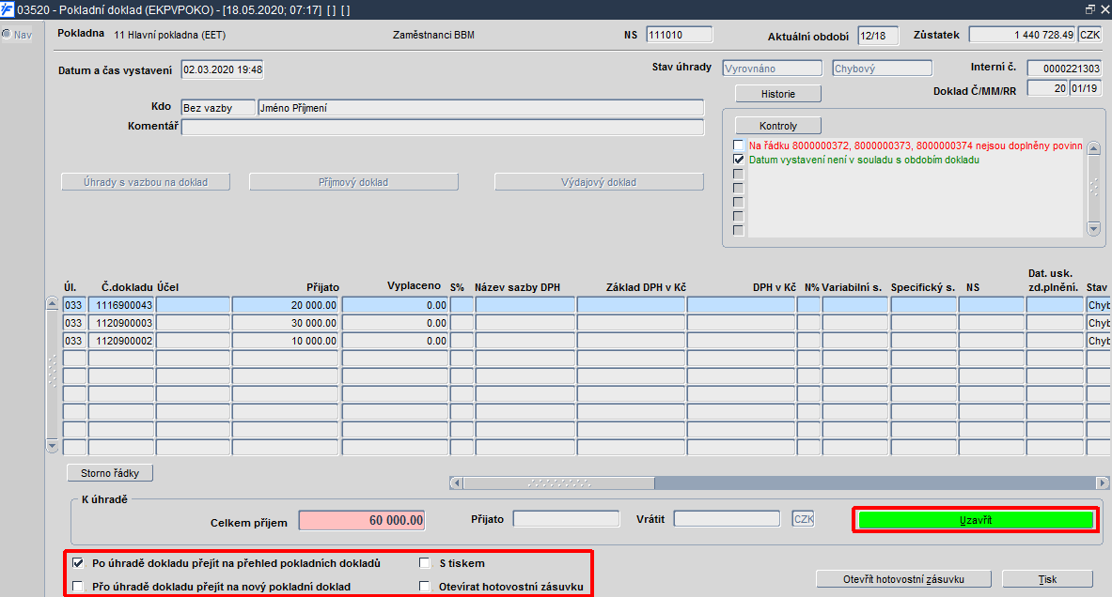Image resolution: width=1112 pixels, height=597 pixels.
Task: Tick the red row-warning checkbox
Action: 738,145
